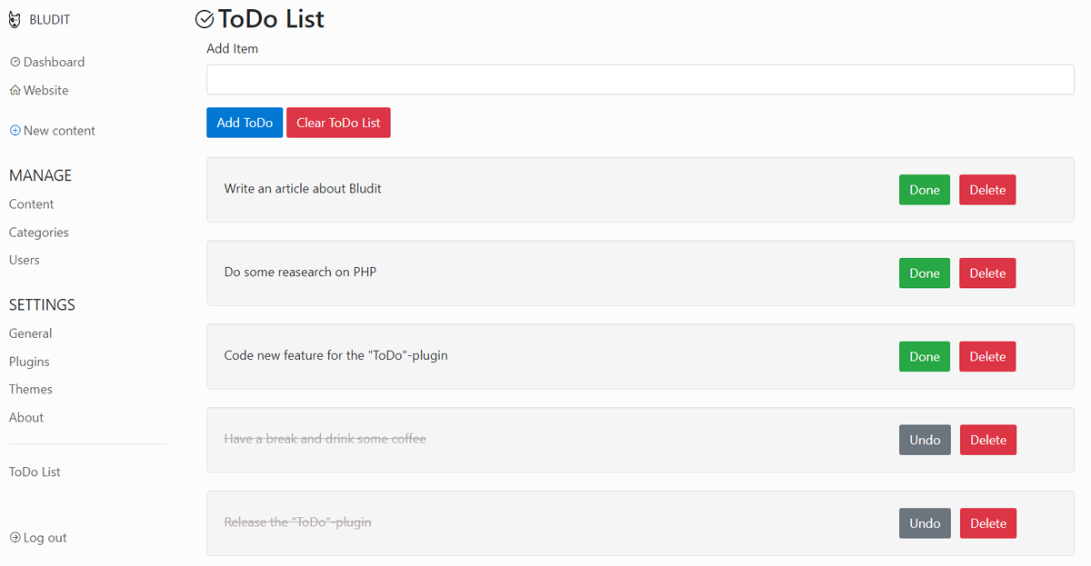Mark "Do some reasearch on PHP" as done

(x=924, y=273)
